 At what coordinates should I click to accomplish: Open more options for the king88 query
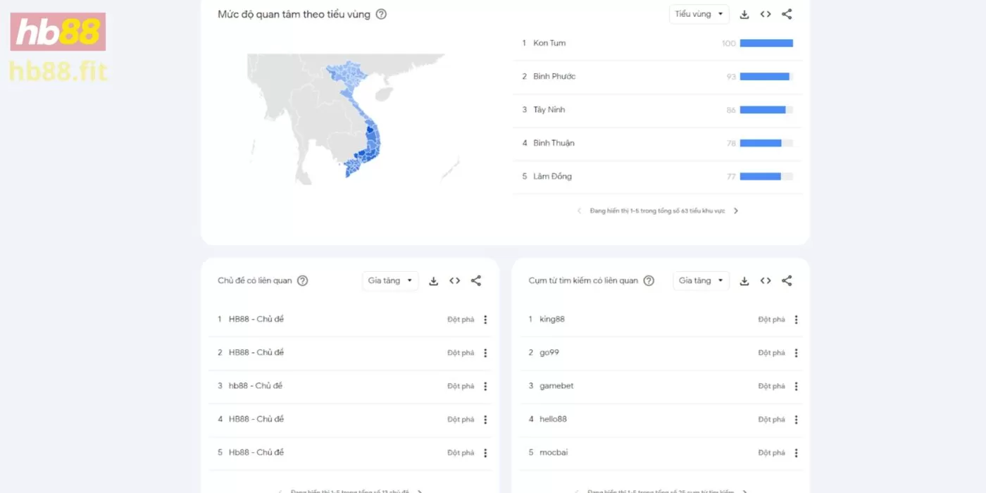coord(797,320)
